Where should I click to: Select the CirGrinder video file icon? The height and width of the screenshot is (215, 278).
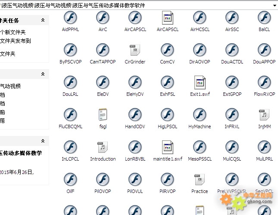click(135, 50)
